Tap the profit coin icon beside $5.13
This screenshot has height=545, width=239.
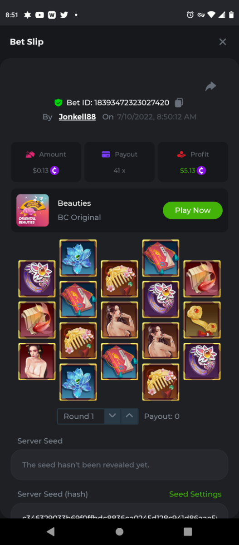pyautogui.click(x=201, y=171)
